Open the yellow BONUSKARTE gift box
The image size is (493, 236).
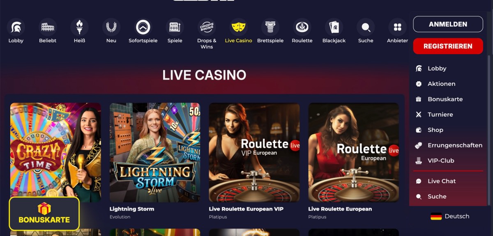(44, 213)
